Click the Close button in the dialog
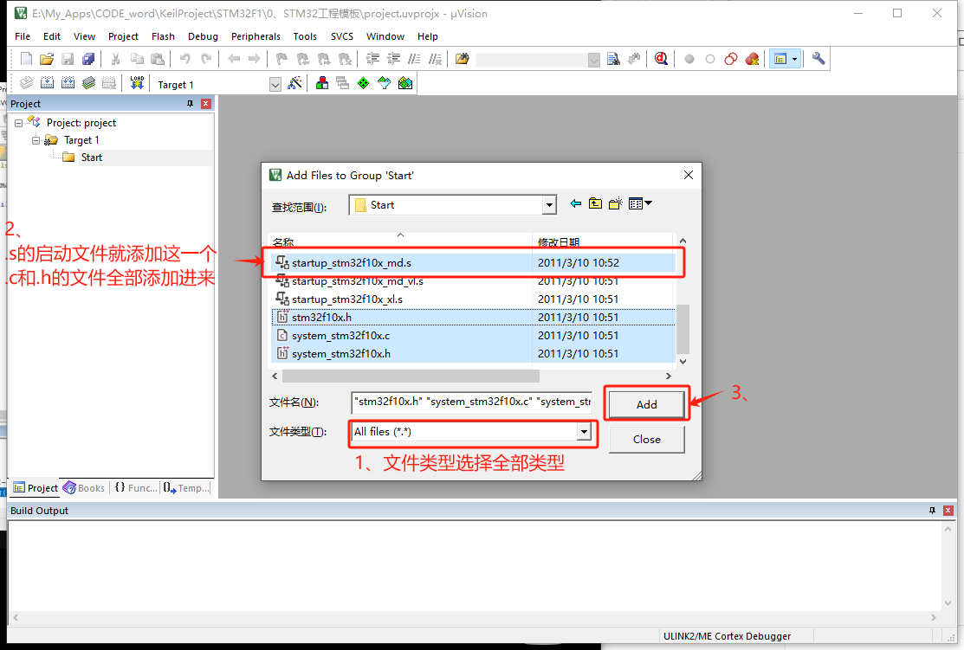 [x=647, y=440]
